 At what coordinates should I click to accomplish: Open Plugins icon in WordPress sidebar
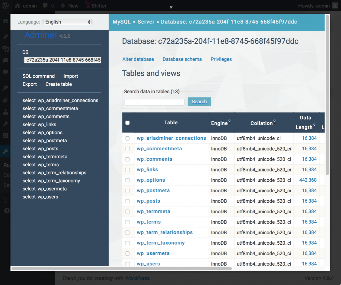coord(5,100)
